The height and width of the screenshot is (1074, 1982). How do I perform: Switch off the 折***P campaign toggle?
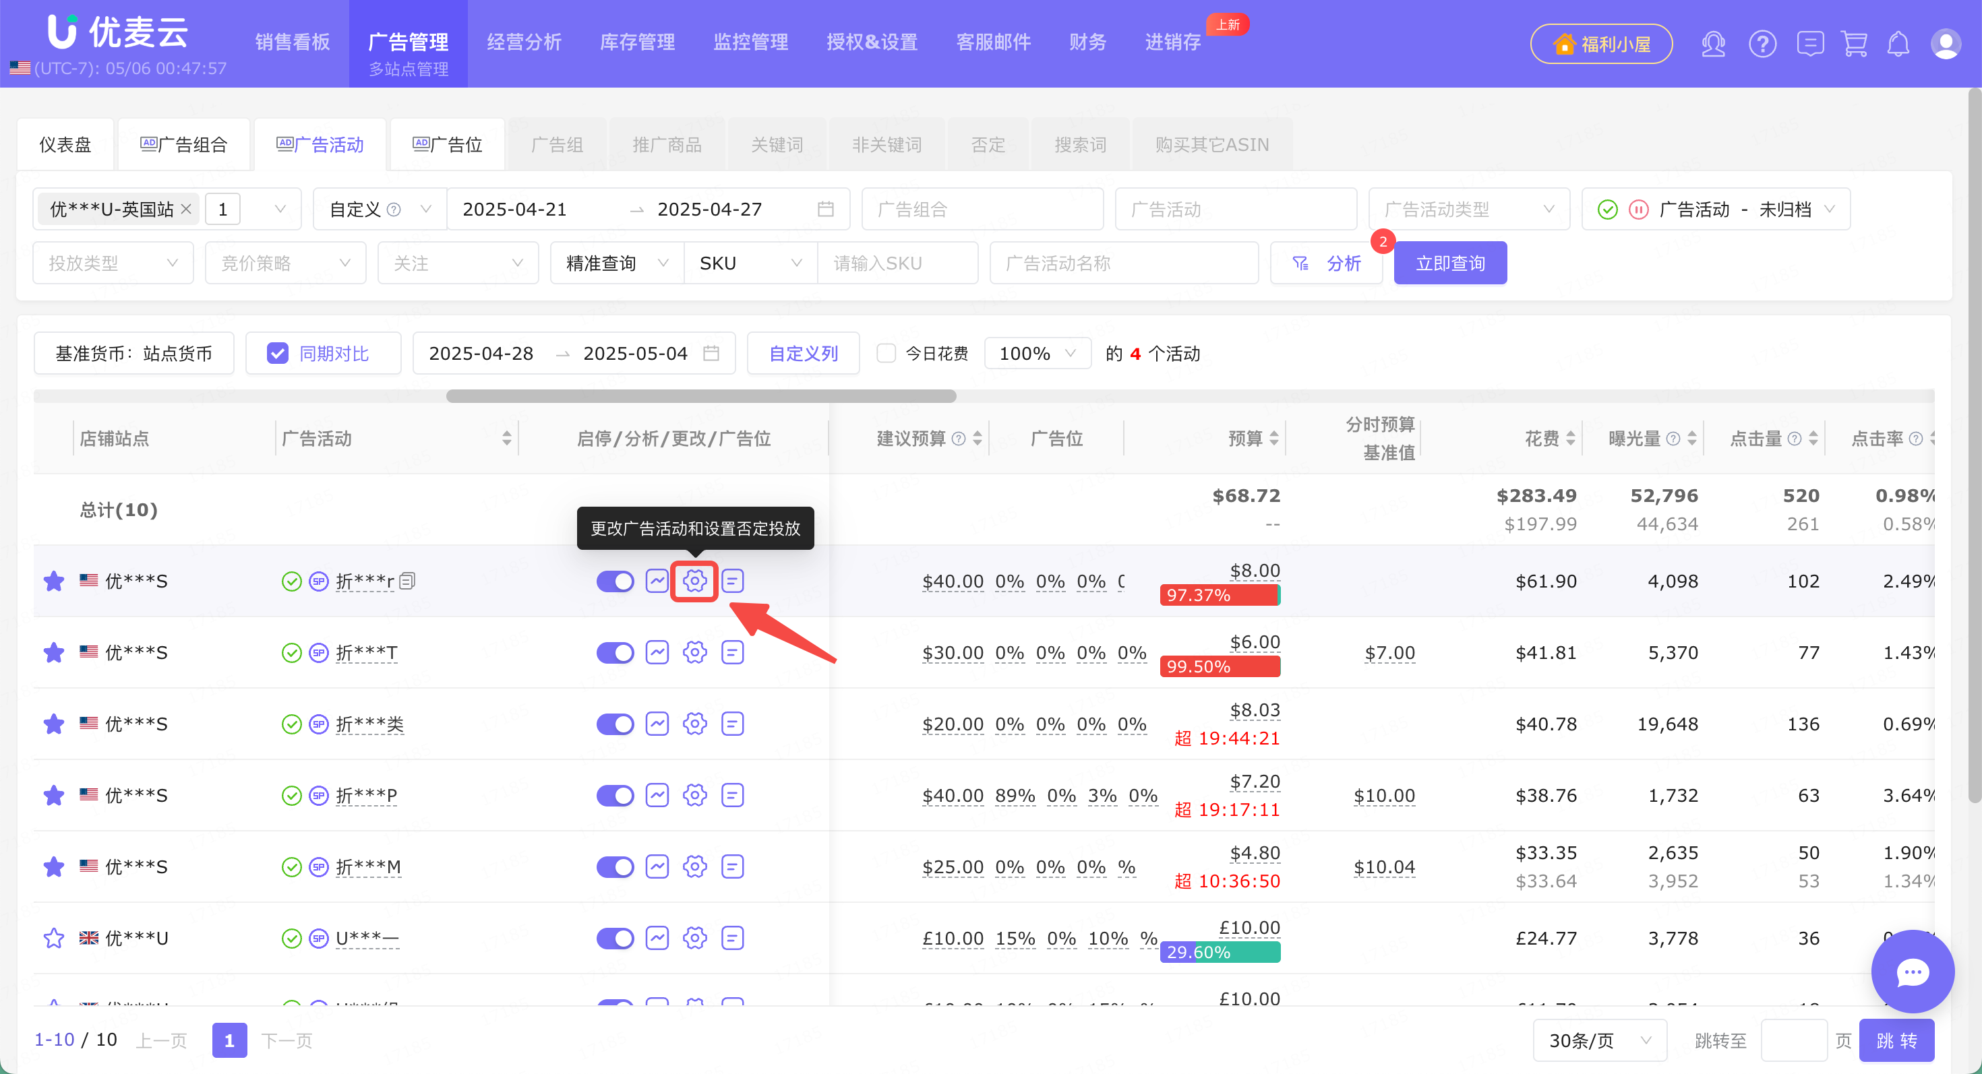point(615,795)
